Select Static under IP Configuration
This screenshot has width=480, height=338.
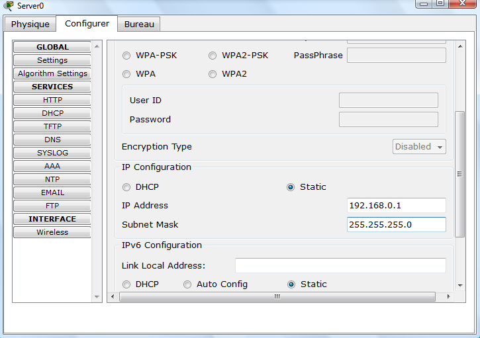coord(291,187)
